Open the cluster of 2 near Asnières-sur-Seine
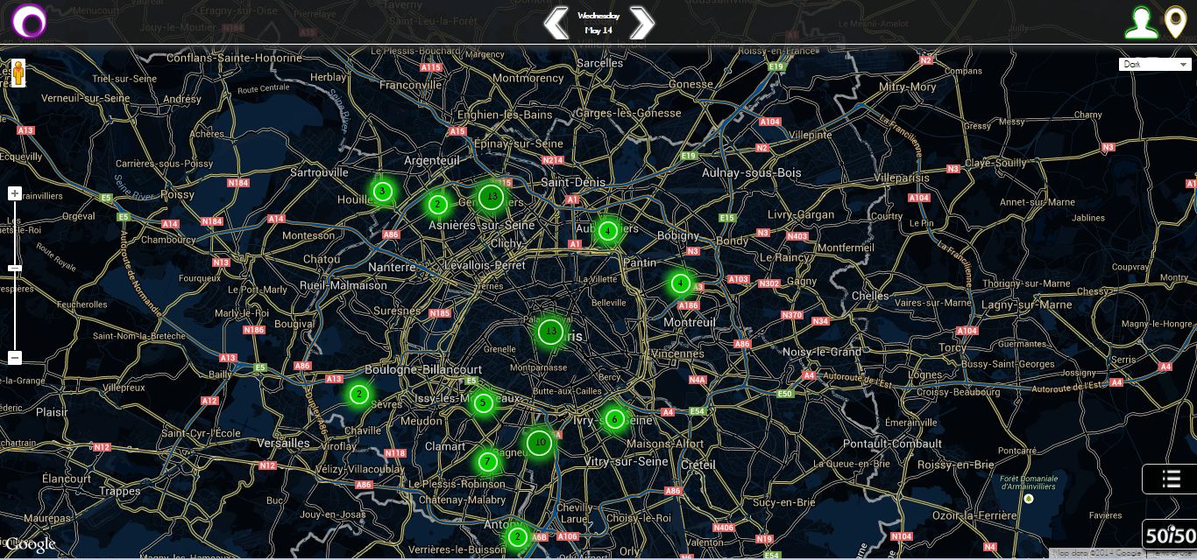The width and height of the screenshot is (1197, 560). pos(437,205)
